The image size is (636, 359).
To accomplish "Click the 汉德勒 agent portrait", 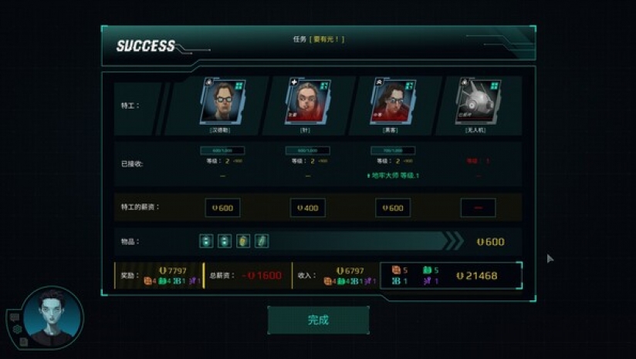I will [x=222, y=102].
